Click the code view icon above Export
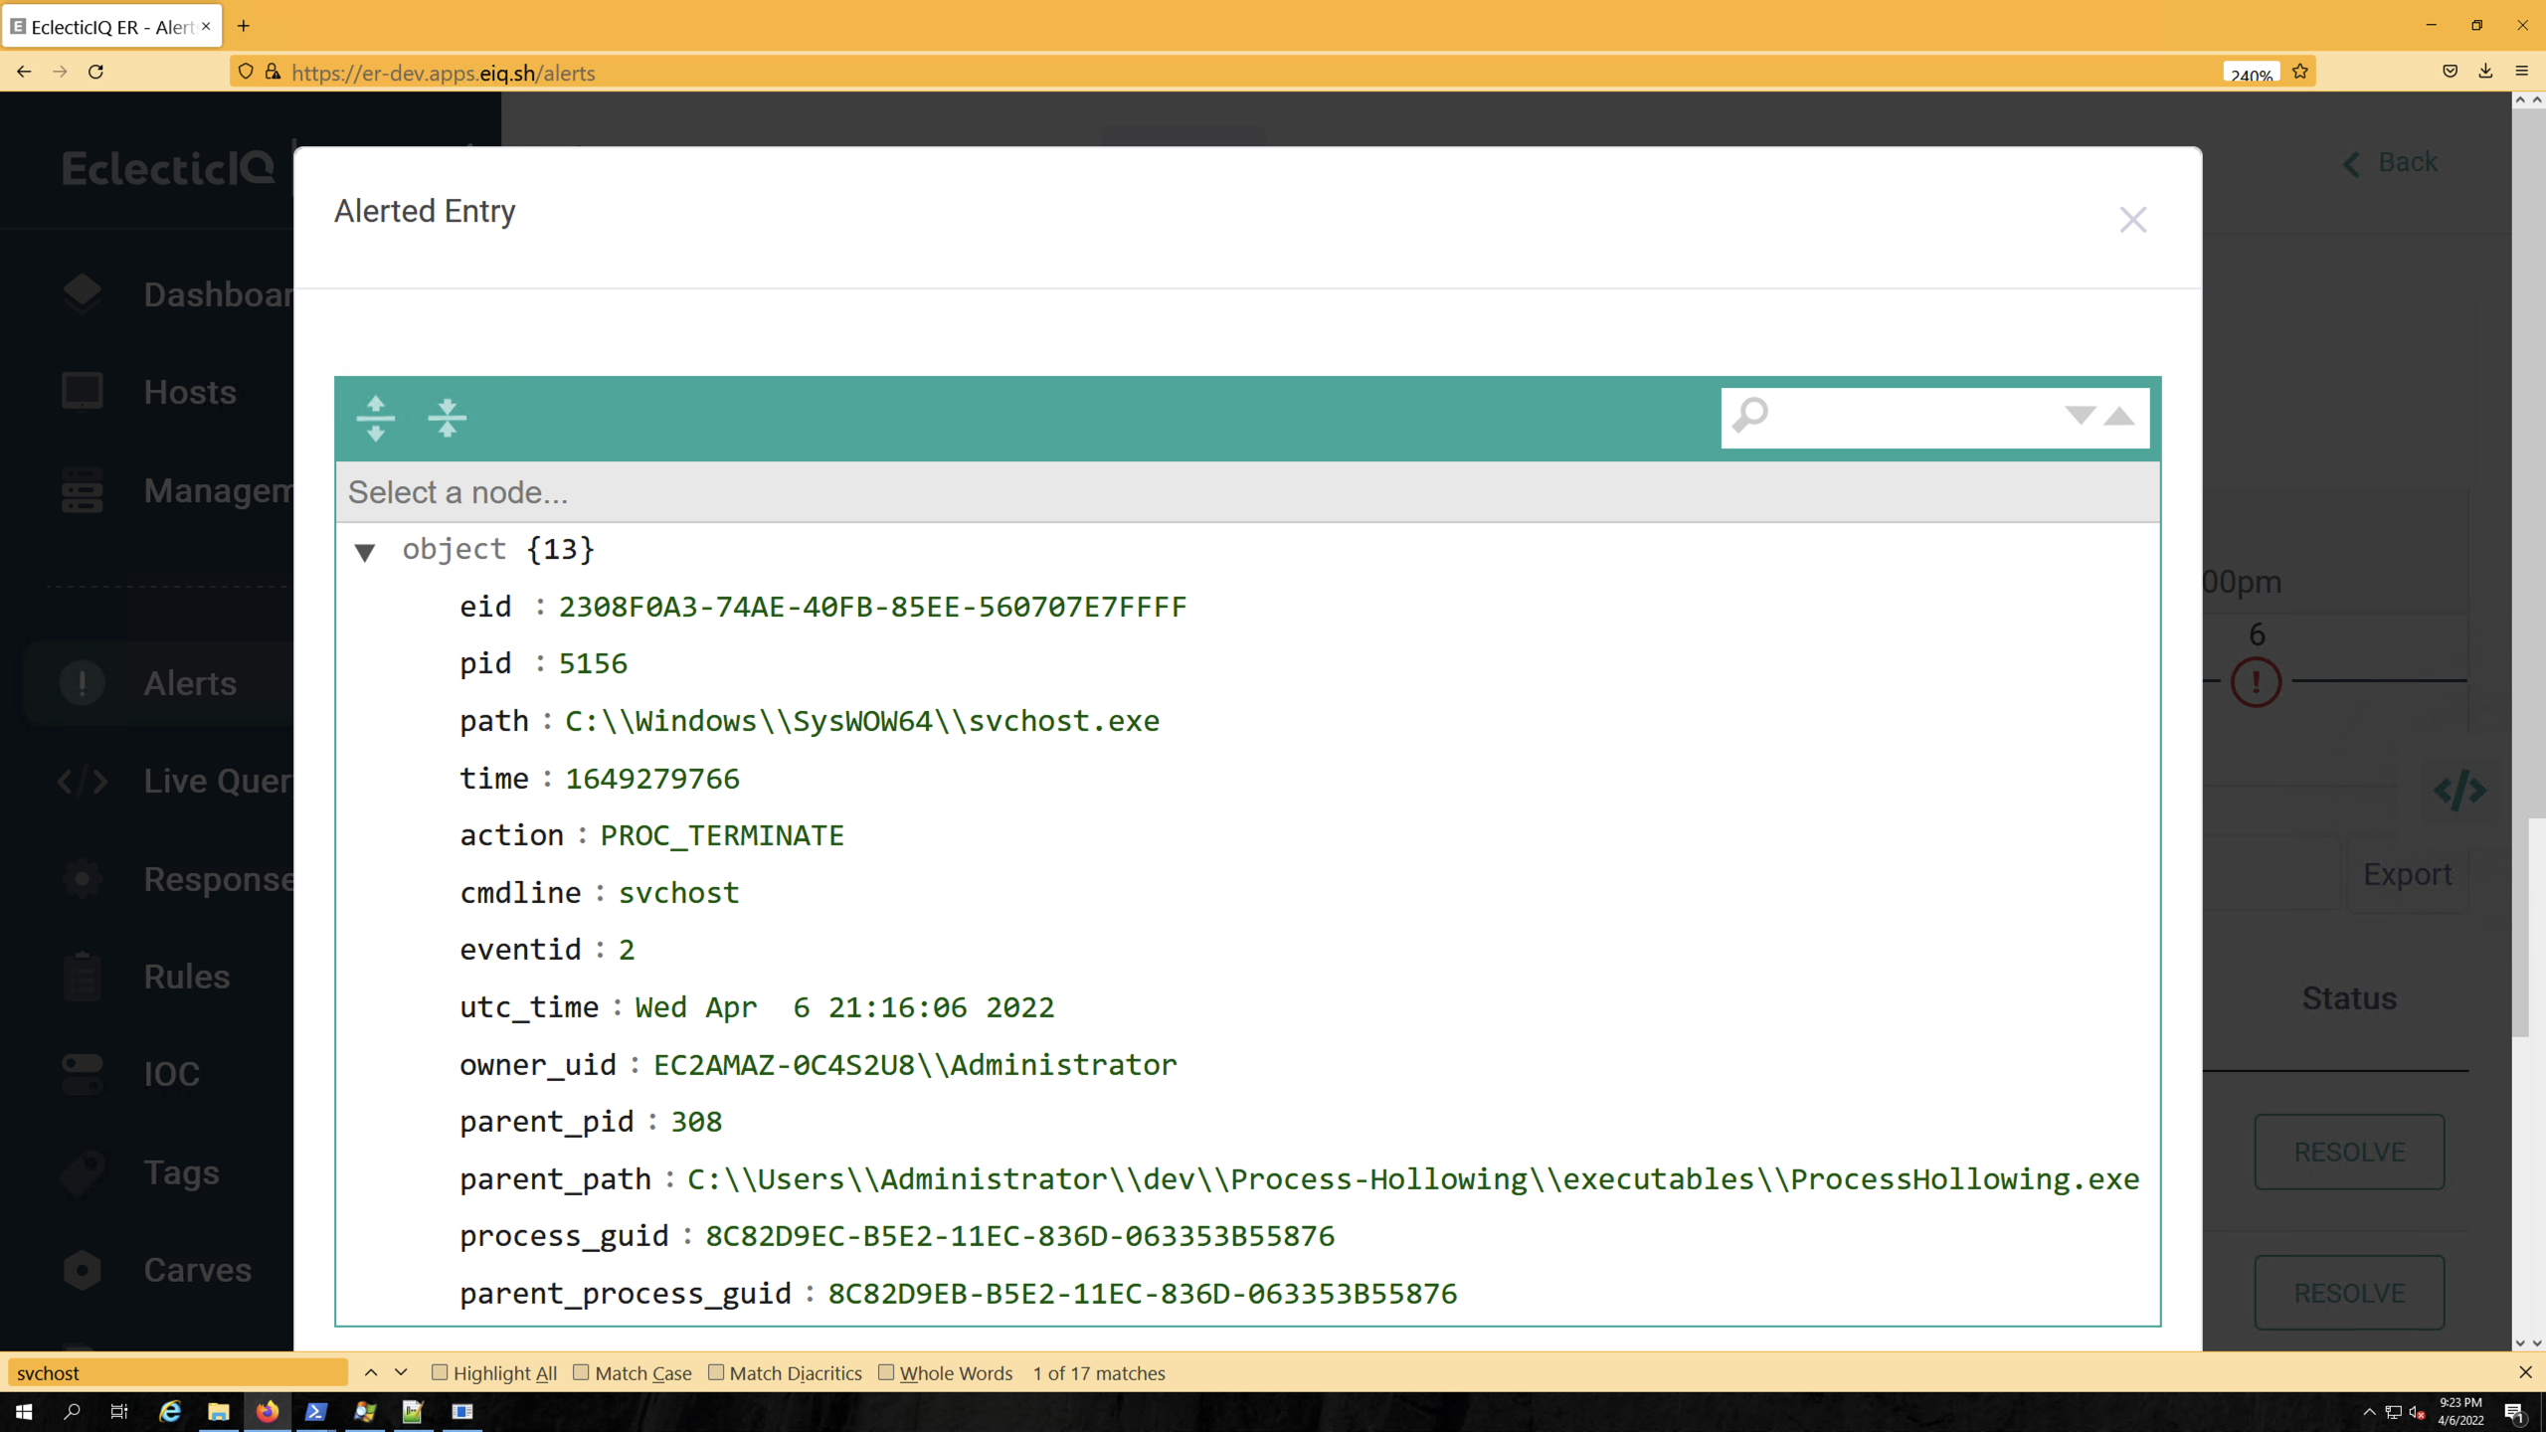The width and height of the screenshot is (2546, 1432). [2459, 791]
